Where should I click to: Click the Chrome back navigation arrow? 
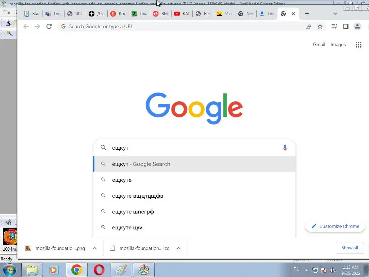click(26, 26)
